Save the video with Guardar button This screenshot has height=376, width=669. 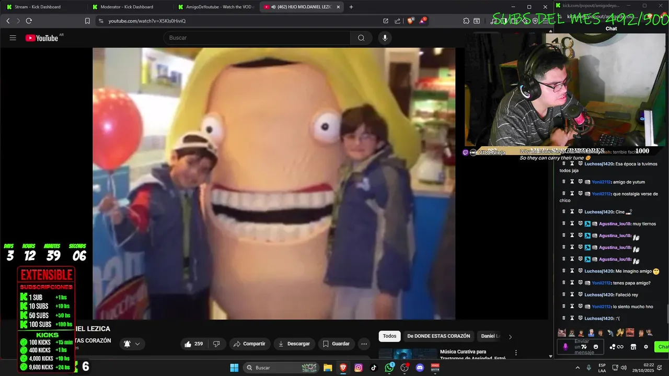[336, 344]
